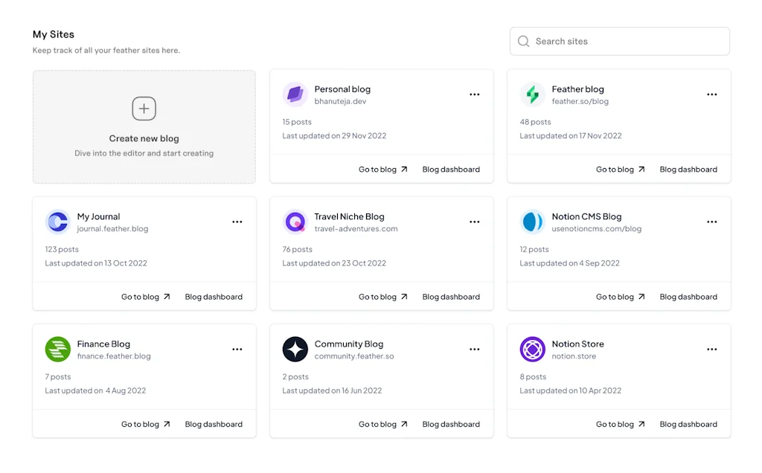Click the Feather blog green logo icon
Viewport: 762px width, 473px height.
533,94
